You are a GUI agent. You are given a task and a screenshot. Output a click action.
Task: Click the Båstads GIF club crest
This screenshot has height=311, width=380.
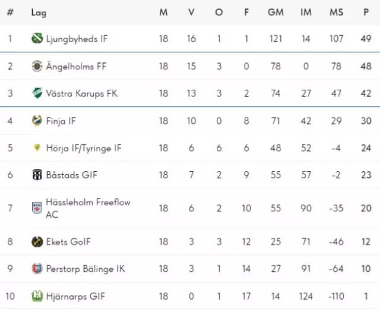point(37,175)
